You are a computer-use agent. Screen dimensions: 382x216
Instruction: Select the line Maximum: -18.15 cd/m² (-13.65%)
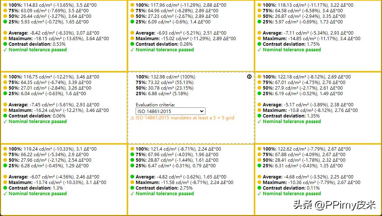pos(59,39)
